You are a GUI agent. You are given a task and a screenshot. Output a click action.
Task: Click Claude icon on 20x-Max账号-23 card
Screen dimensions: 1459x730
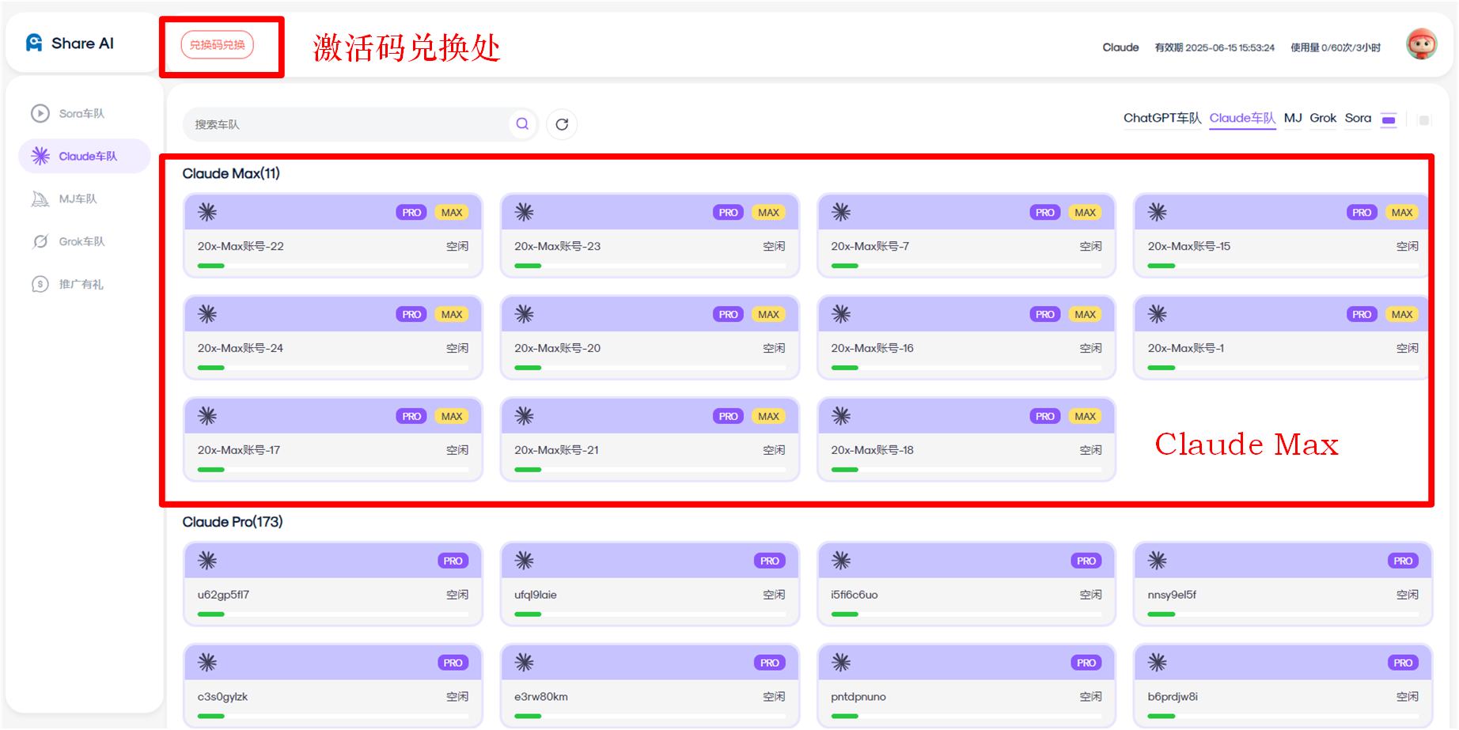click(524, 212)
